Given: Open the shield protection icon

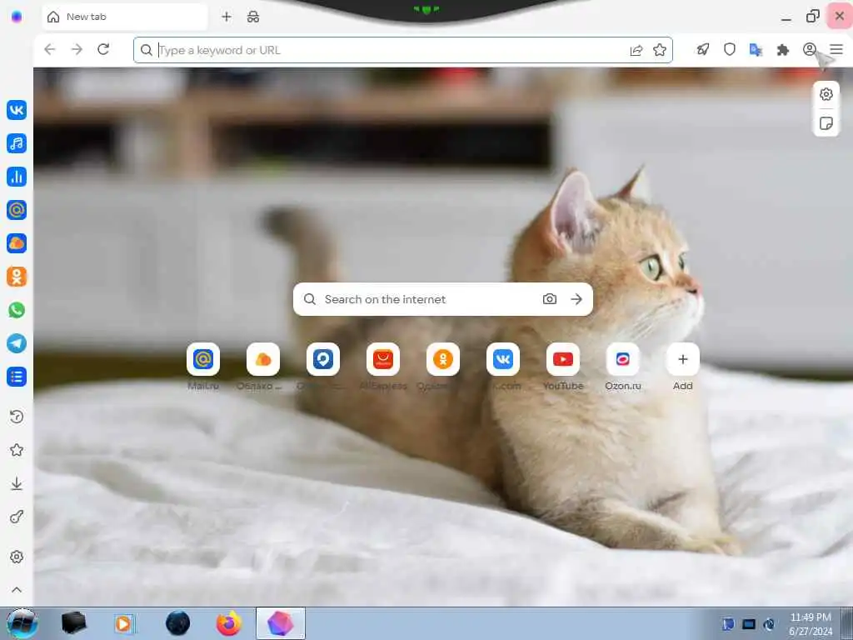Looking at the screenshot, I should [730, 49].
